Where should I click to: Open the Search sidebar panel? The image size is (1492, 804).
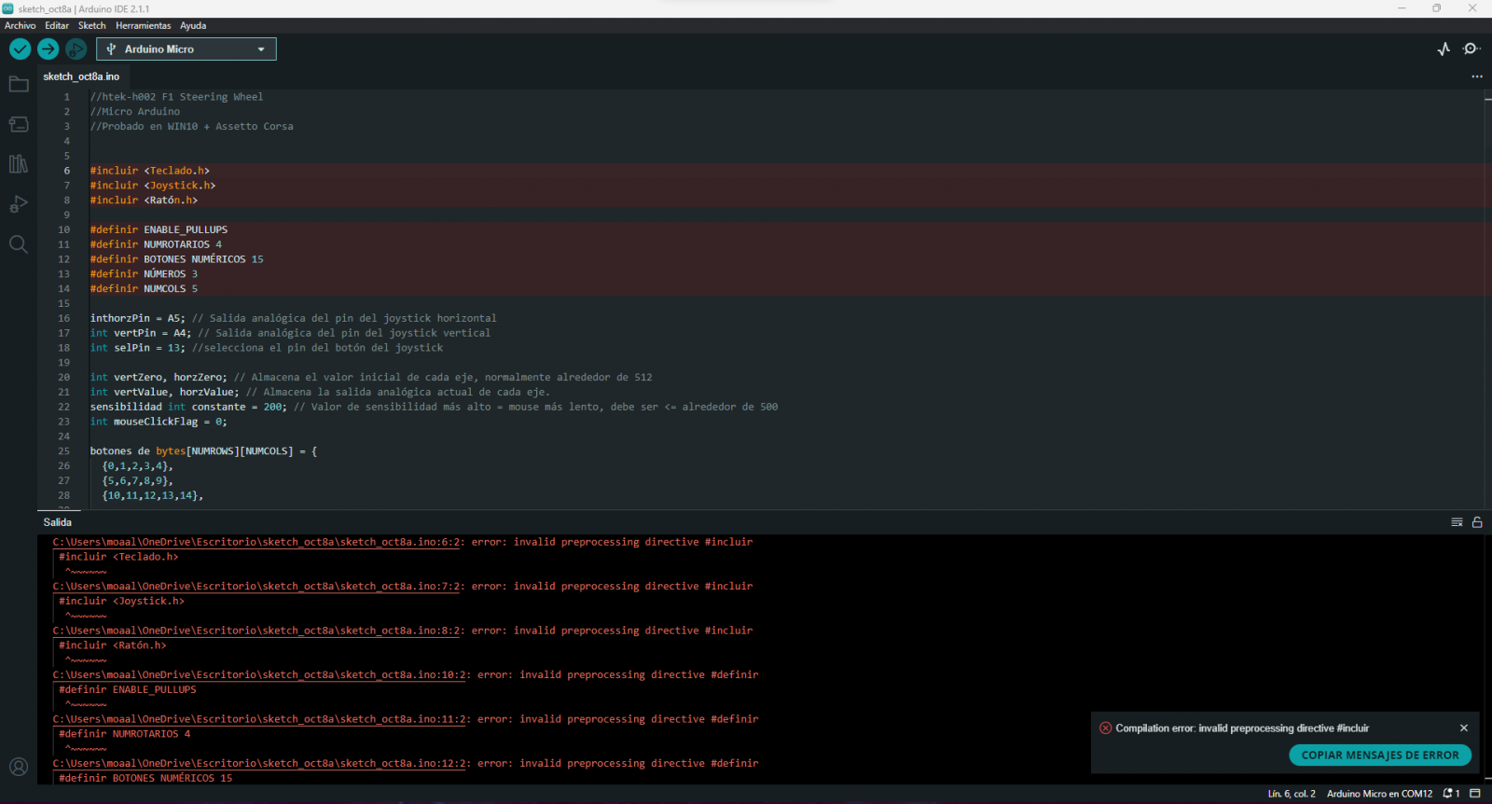(19, 244)
